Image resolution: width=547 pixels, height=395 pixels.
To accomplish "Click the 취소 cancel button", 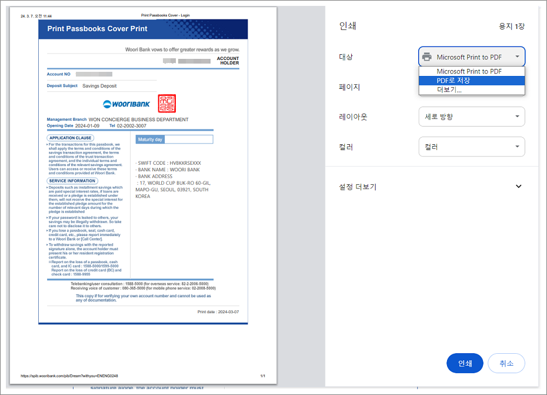I will 506,363.
